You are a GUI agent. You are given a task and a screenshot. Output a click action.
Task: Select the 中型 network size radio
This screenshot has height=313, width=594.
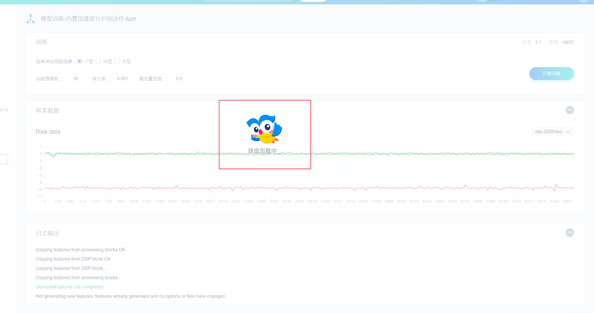point(98,61)
